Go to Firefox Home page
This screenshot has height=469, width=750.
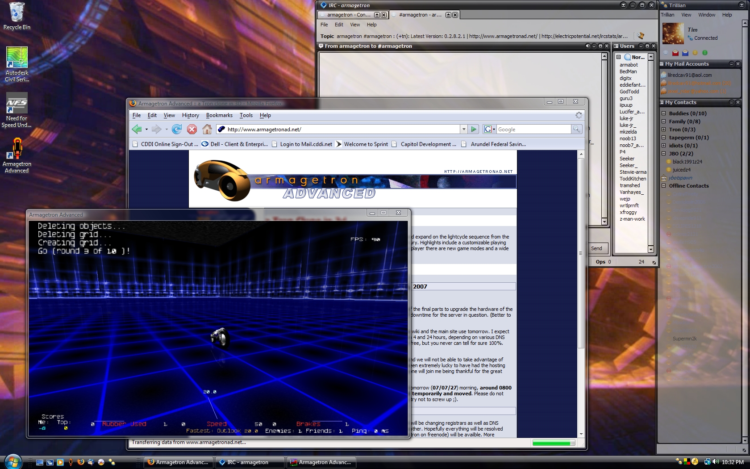tap(207, 130)
